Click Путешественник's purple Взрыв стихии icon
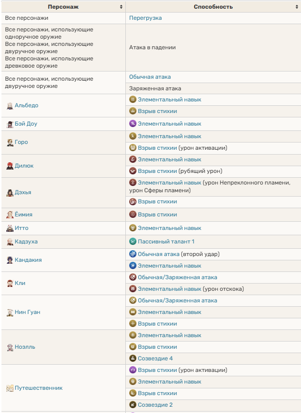The image size is (301, 413). click(x=133, y=370)
